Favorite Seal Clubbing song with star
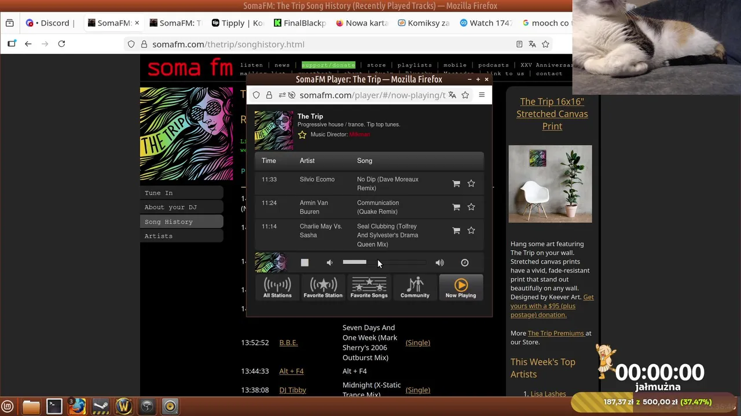The height and width of the screenshot is (416, 741). [471, 231]
